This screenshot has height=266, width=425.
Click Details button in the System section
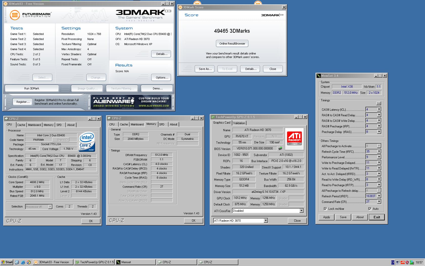click(x=161, y=54)
